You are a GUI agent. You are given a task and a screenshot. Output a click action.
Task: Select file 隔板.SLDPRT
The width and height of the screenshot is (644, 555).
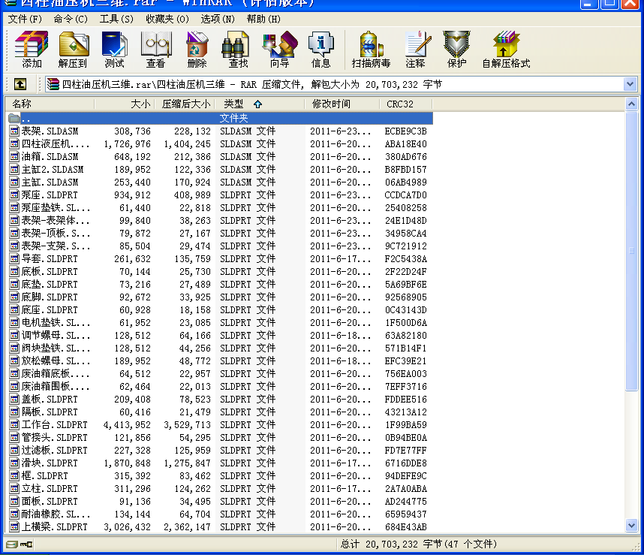coord(50,412)
